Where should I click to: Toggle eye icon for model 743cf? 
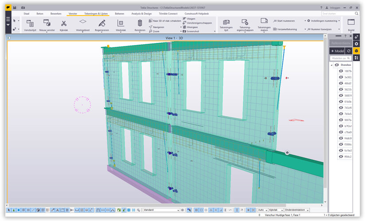(341, 107)
